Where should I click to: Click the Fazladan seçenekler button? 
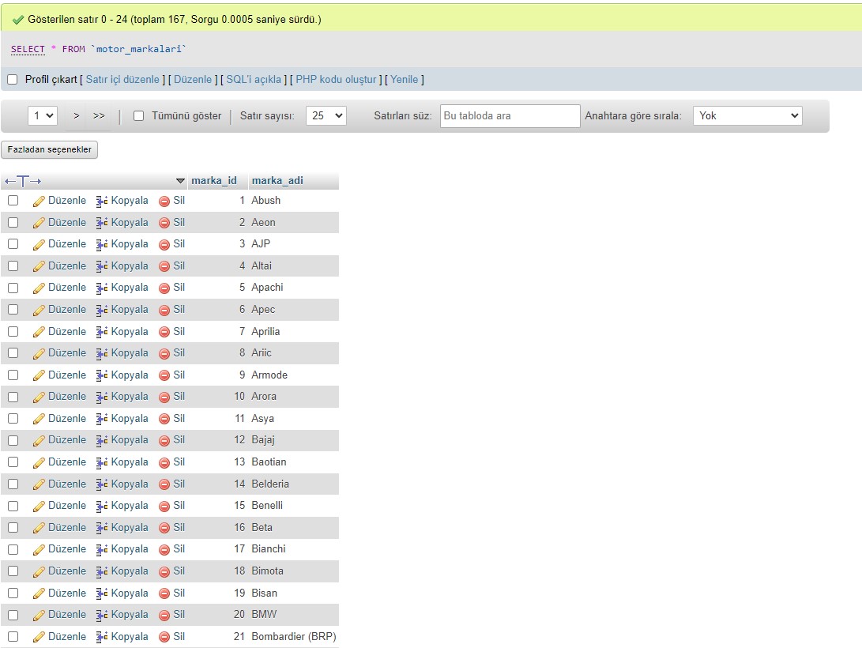[50, 149]
